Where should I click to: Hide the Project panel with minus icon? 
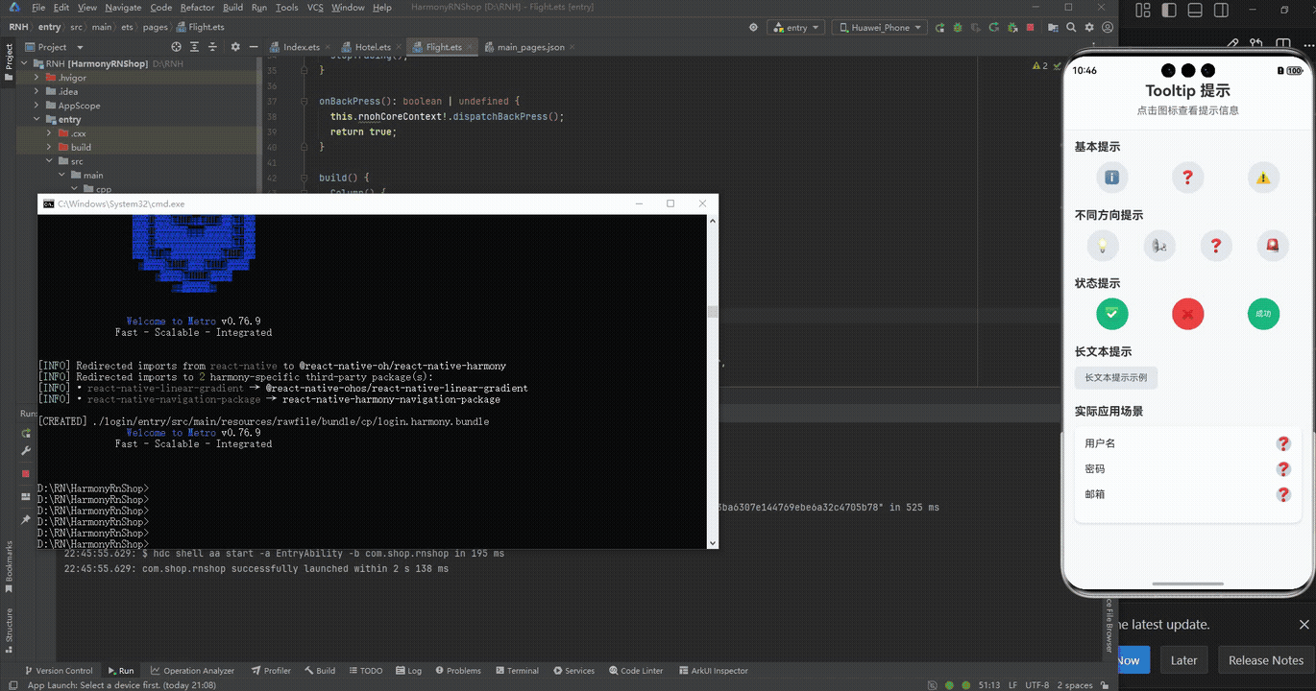coord(254,46)
